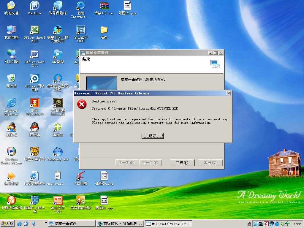
Task: Select the QQ医生 shield icon
Action: 58,129
